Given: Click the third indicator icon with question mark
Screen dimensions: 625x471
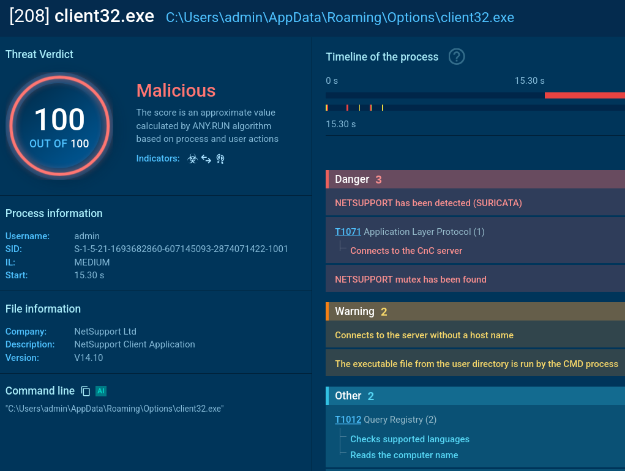Looking at the screenshot, I should click(220, 159).
